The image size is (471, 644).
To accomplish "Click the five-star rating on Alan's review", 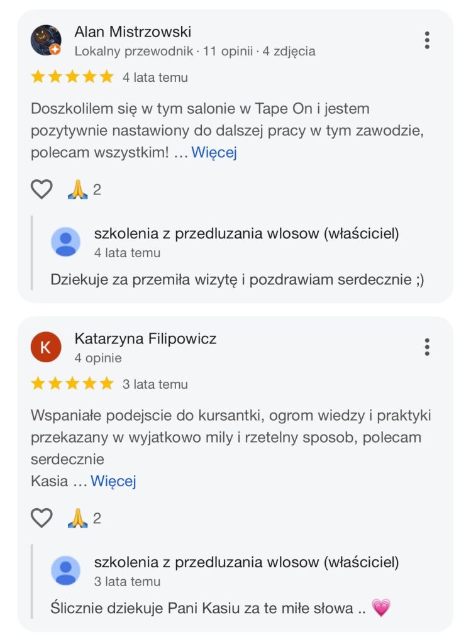I will 72,77.
